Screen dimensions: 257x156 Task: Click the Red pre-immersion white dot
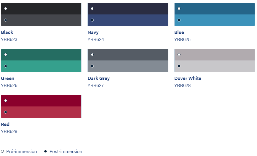coord(6,101)
